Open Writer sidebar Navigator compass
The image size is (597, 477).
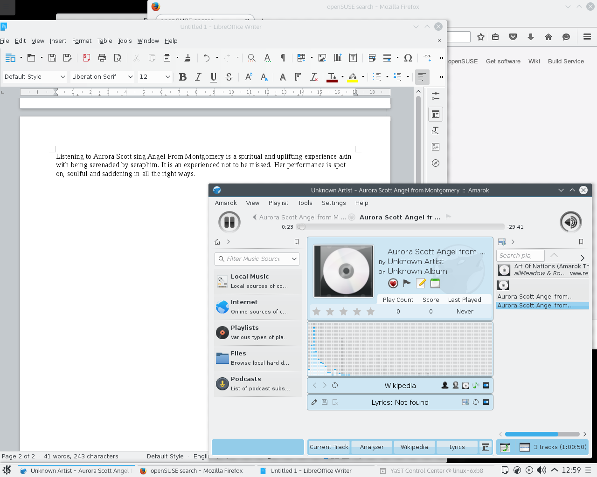[x=436, y=163]
